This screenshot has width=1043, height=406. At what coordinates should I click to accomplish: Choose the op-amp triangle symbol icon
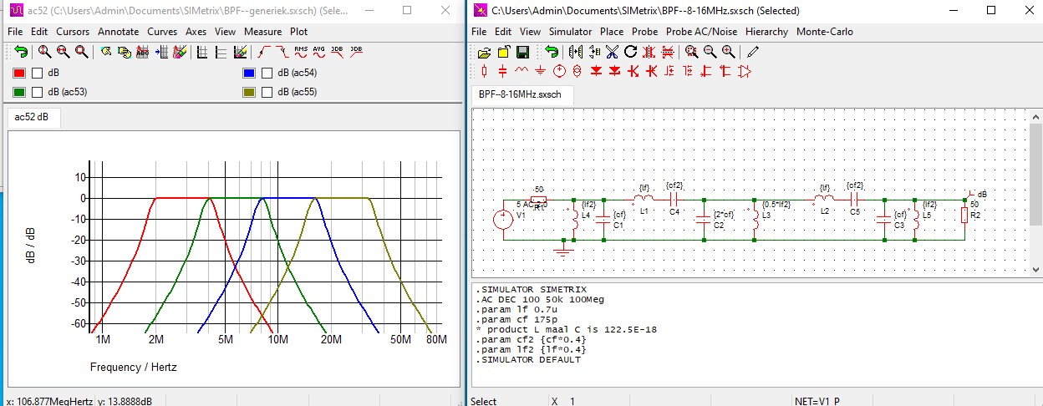tap(745, 71)
